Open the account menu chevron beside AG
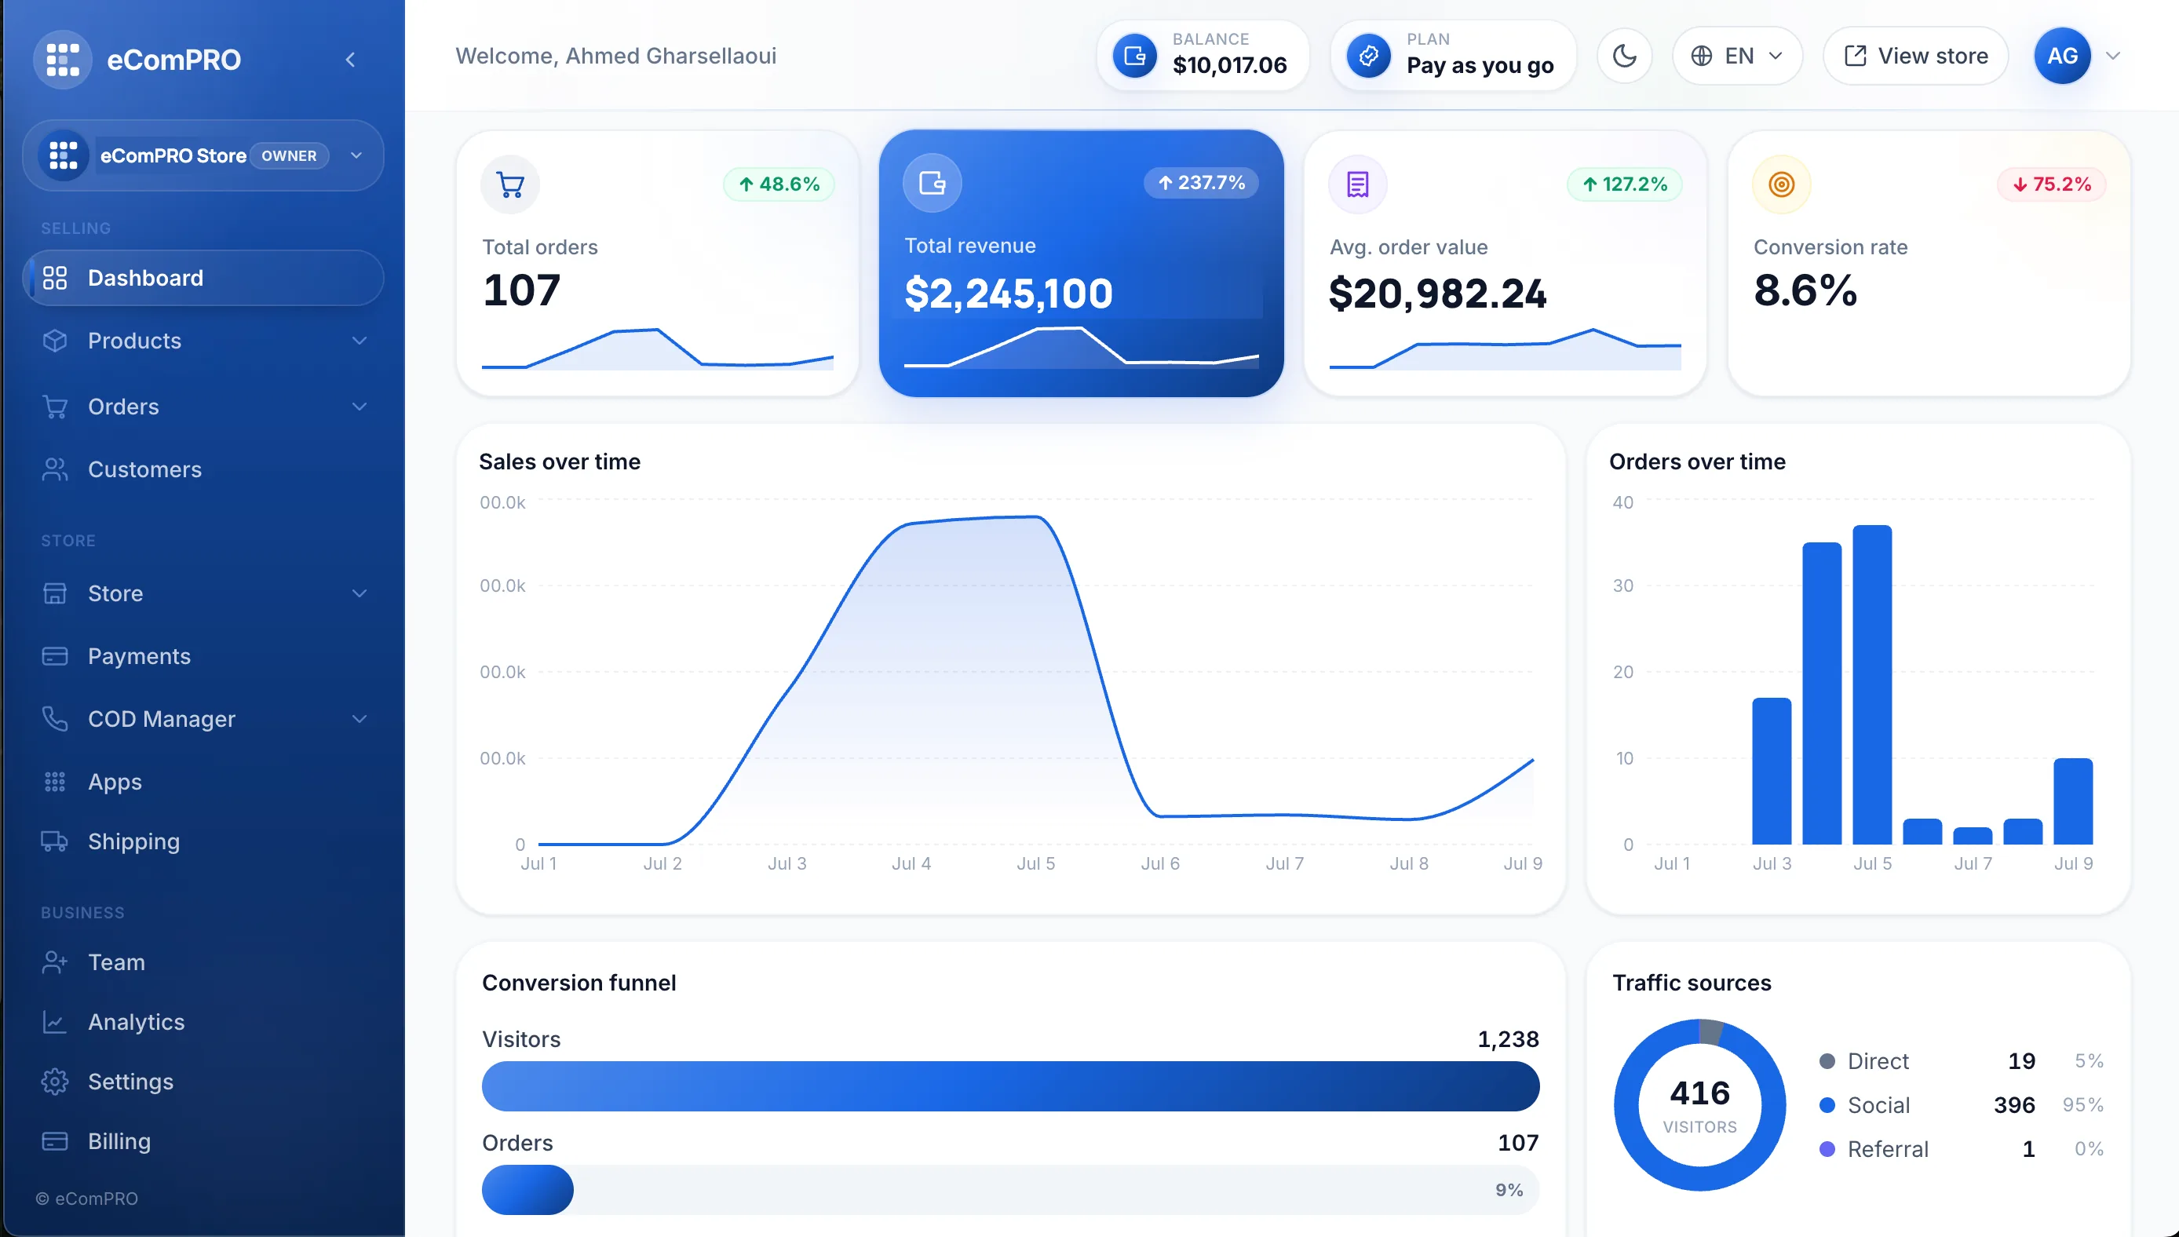This screenshot has height=1237, width=2179. pyautogui.click(x=2113, y=56)
